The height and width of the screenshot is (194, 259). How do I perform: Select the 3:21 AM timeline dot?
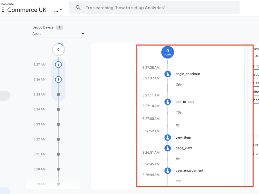(x=58, y=154)
